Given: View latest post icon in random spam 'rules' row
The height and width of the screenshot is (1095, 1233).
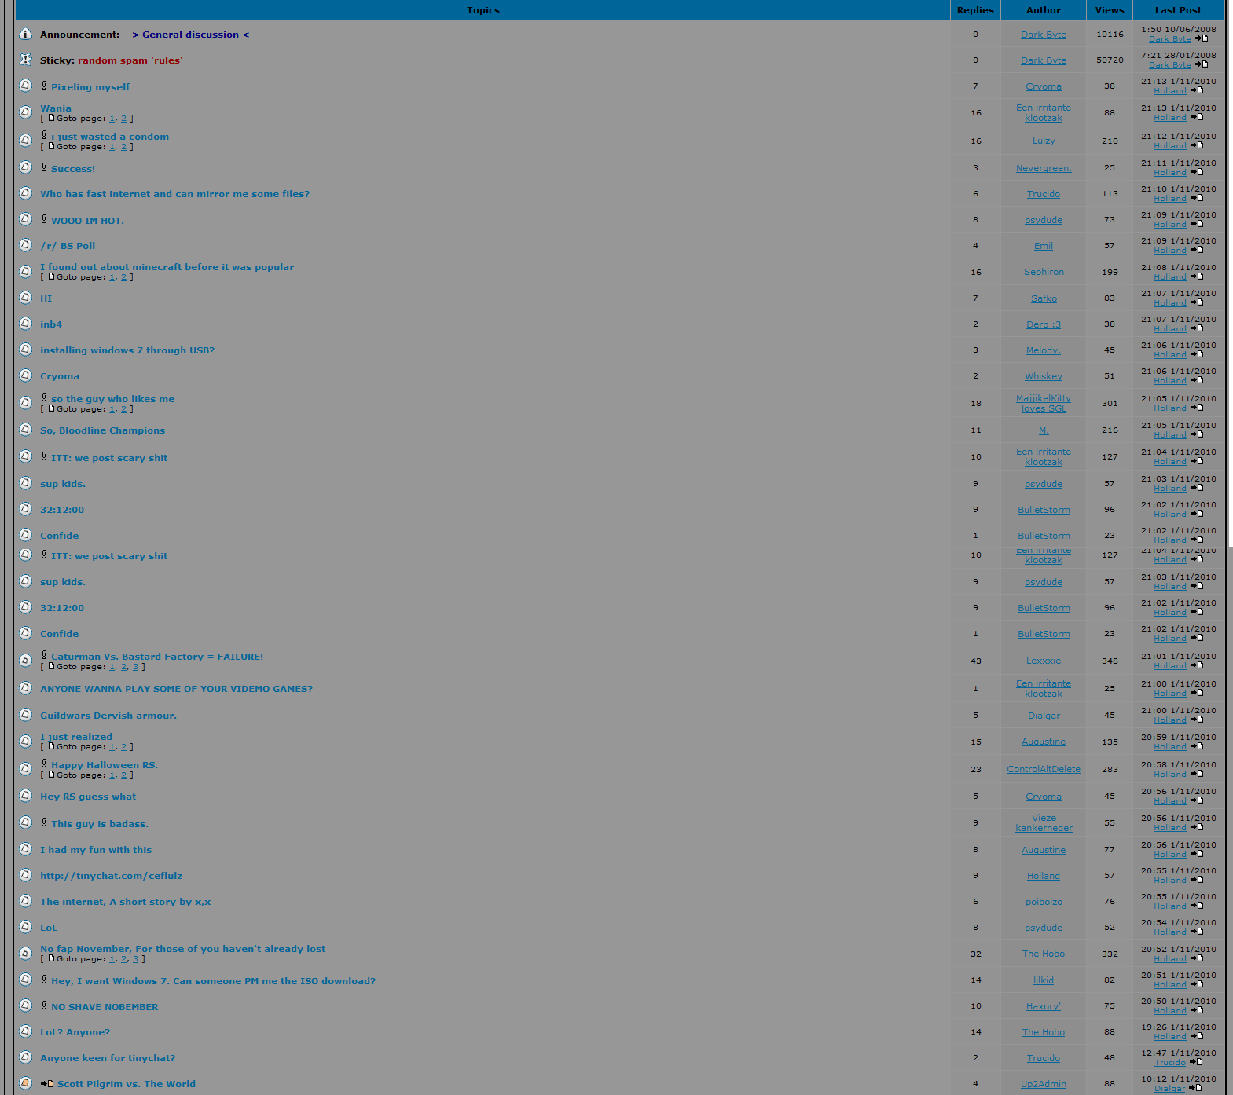Looking at the screenshot, I should click(x=1202, y=64).
